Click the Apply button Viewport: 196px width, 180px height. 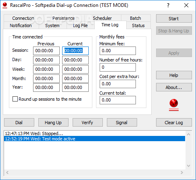(x=174, y=53)
